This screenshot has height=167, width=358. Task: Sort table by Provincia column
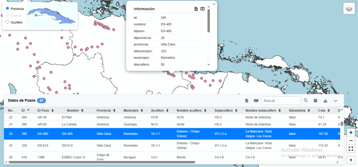point(106,111)
